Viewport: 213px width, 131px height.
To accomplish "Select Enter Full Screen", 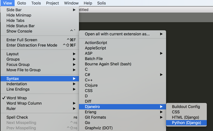I will 40,40.
